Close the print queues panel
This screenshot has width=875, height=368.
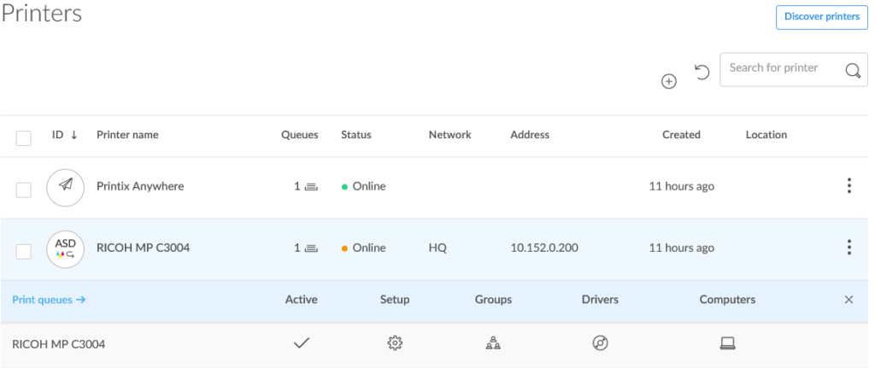[x=849, y=300]
